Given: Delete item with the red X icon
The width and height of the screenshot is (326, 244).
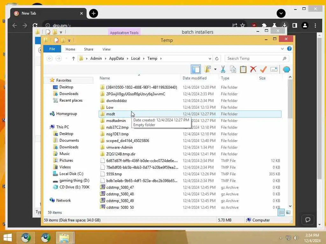Looking at the screenshot, I should click(x=253, y=69).
